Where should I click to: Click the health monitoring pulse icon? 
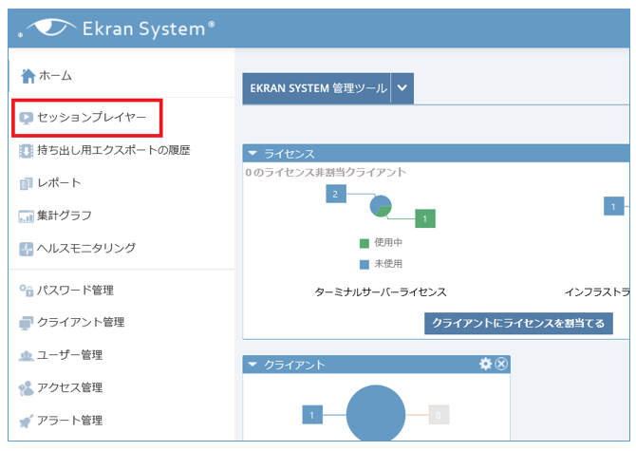(x=27, y=249)
